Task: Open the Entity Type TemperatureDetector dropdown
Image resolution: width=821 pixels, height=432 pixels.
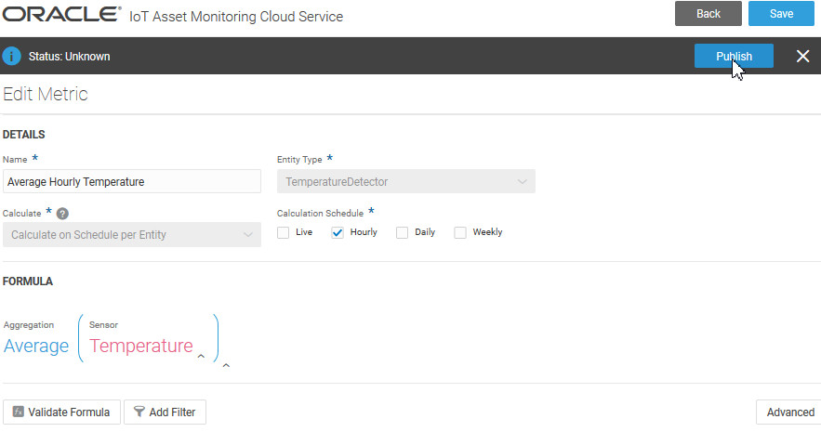Action: point(405,181)
